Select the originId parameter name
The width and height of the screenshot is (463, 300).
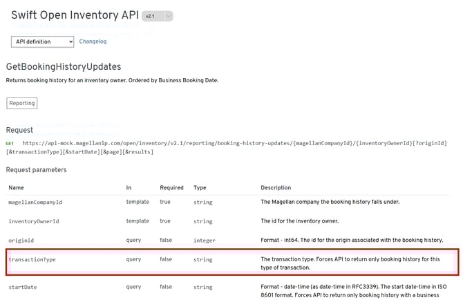coord(21,240)
